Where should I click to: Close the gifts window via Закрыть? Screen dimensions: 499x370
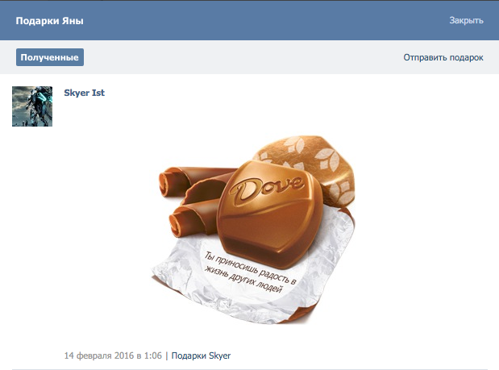click(x=466, y=20)
